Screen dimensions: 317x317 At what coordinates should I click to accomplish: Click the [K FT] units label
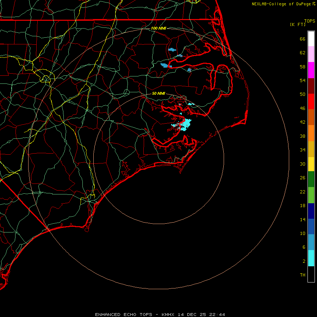pos(298,24)
